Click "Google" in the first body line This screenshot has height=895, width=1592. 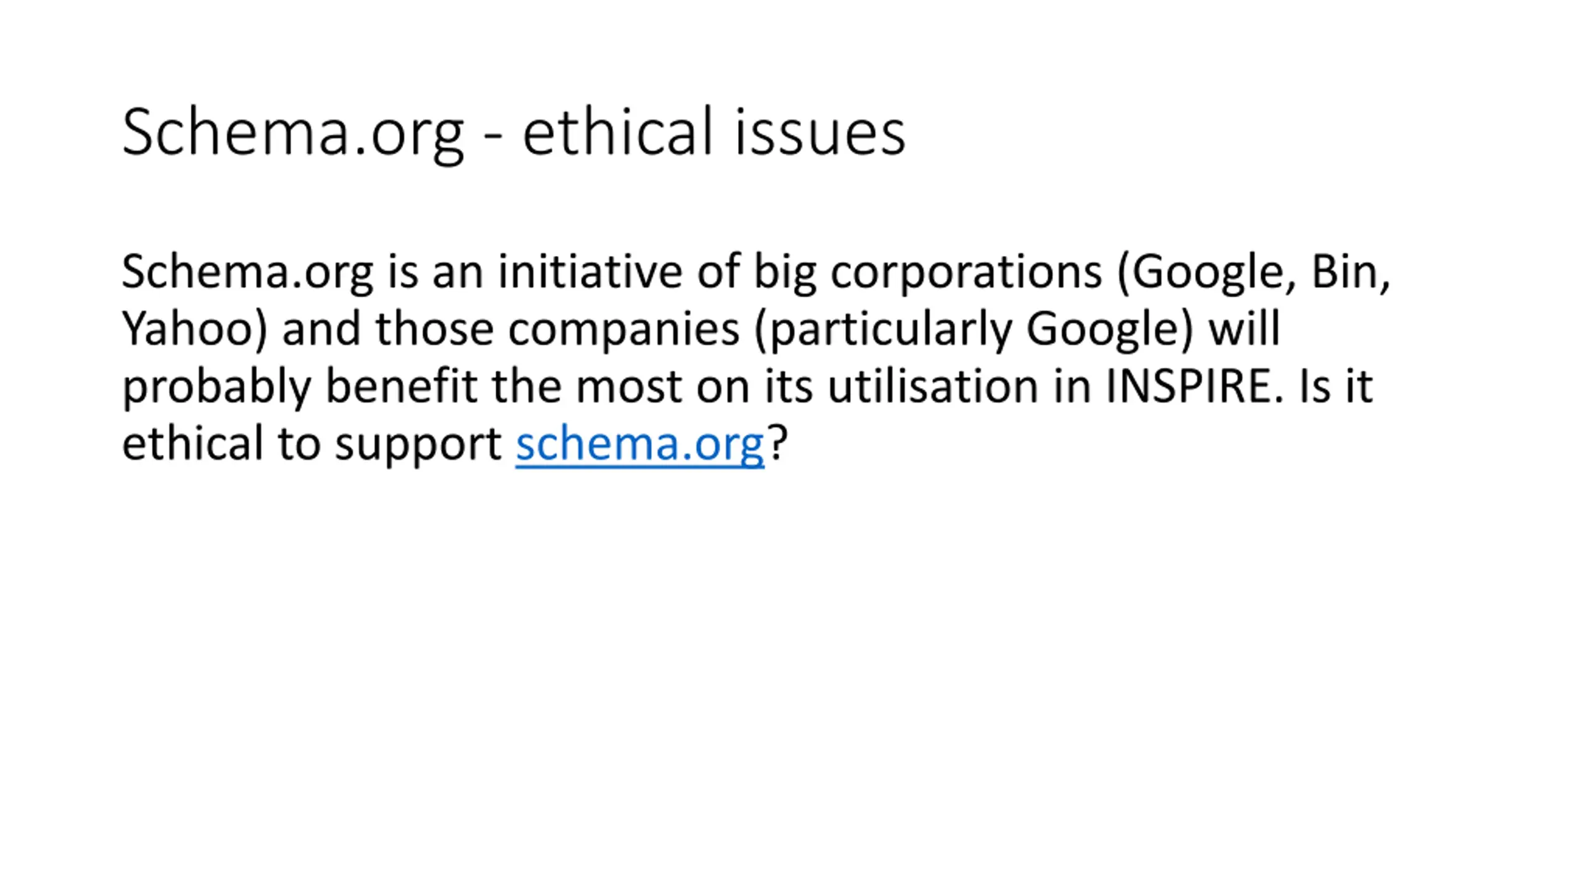click(1208, 272)
